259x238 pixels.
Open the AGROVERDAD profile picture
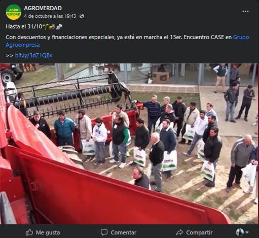(x=14, y=12)
